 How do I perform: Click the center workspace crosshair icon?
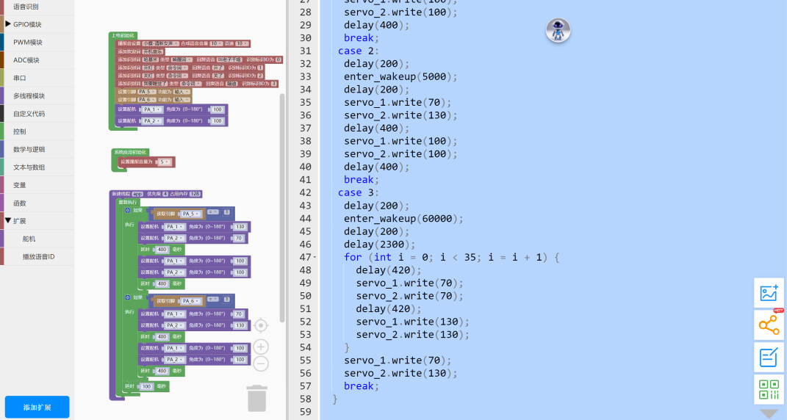261,325
